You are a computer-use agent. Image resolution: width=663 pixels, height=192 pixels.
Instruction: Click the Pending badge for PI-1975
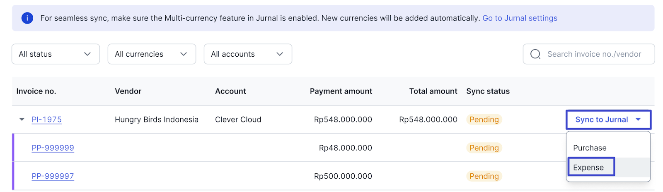(x=484, y=120)
